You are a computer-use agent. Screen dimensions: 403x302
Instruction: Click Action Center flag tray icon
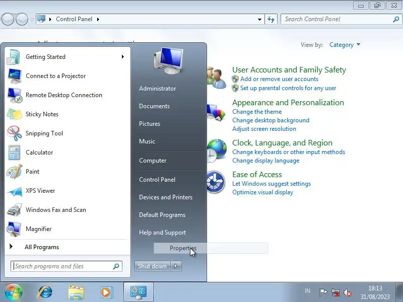tap(323, 292)
